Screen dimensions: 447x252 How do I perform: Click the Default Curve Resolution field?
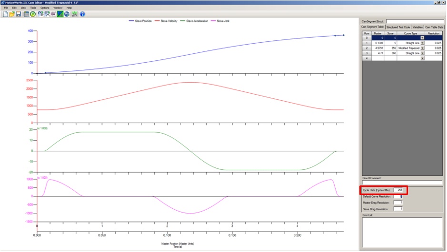pos(398,196)
